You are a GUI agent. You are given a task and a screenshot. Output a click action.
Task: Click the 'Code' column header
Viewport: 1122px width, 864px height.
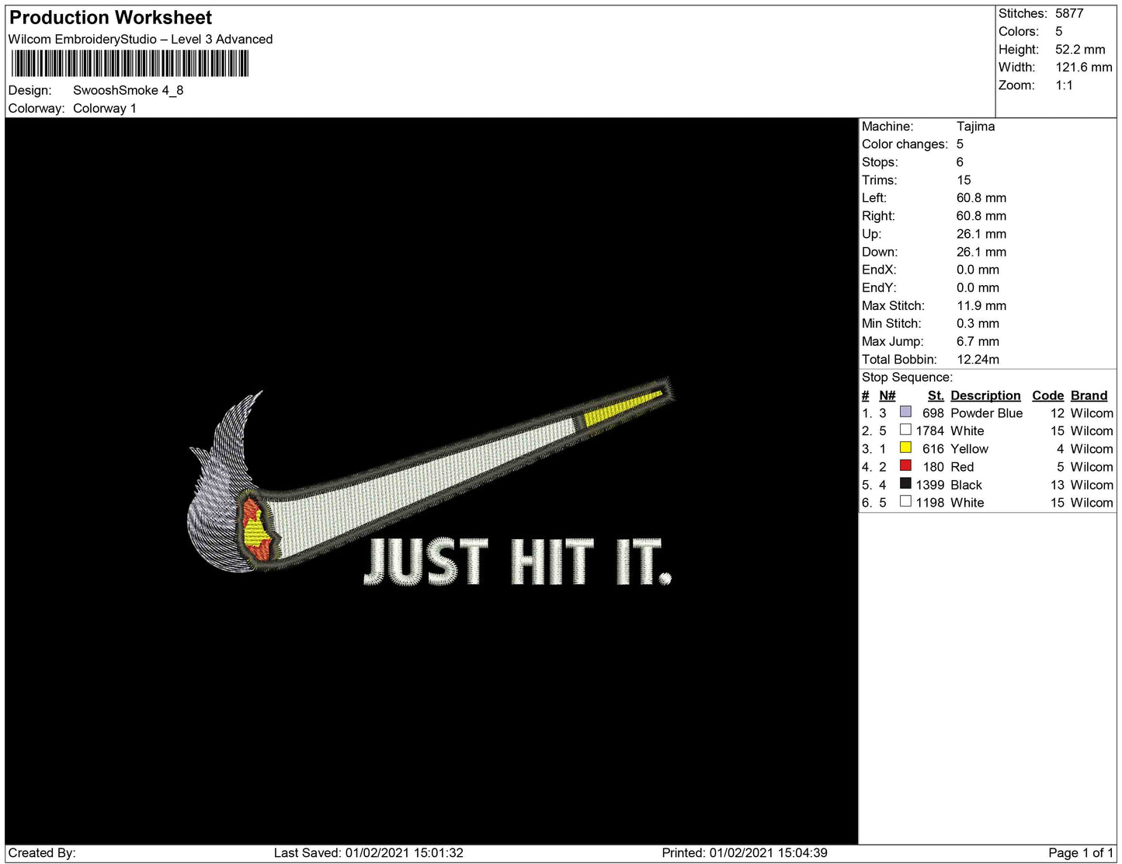coord(1047,395)
